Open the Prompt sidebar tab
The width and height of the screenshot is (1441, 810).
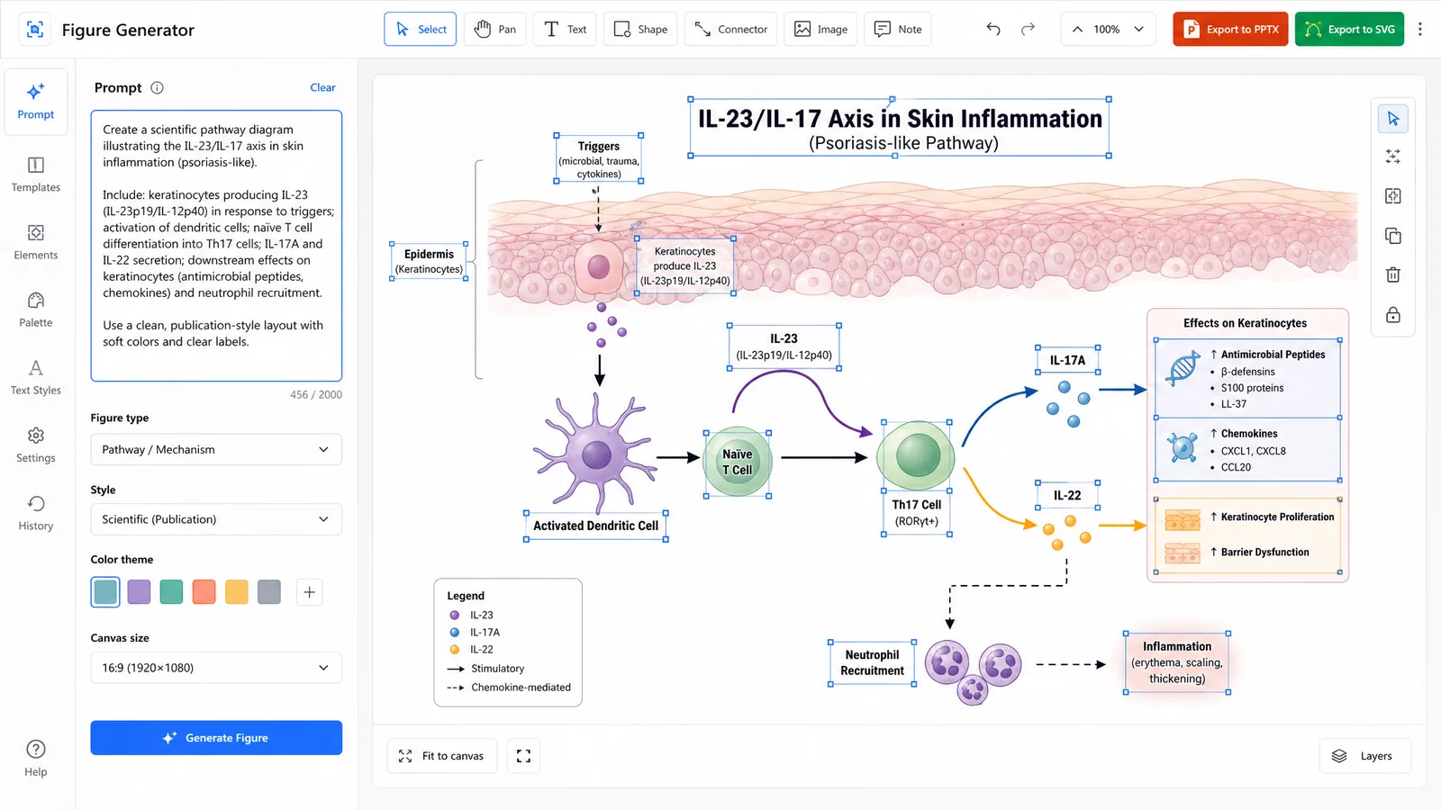[36, 102]
